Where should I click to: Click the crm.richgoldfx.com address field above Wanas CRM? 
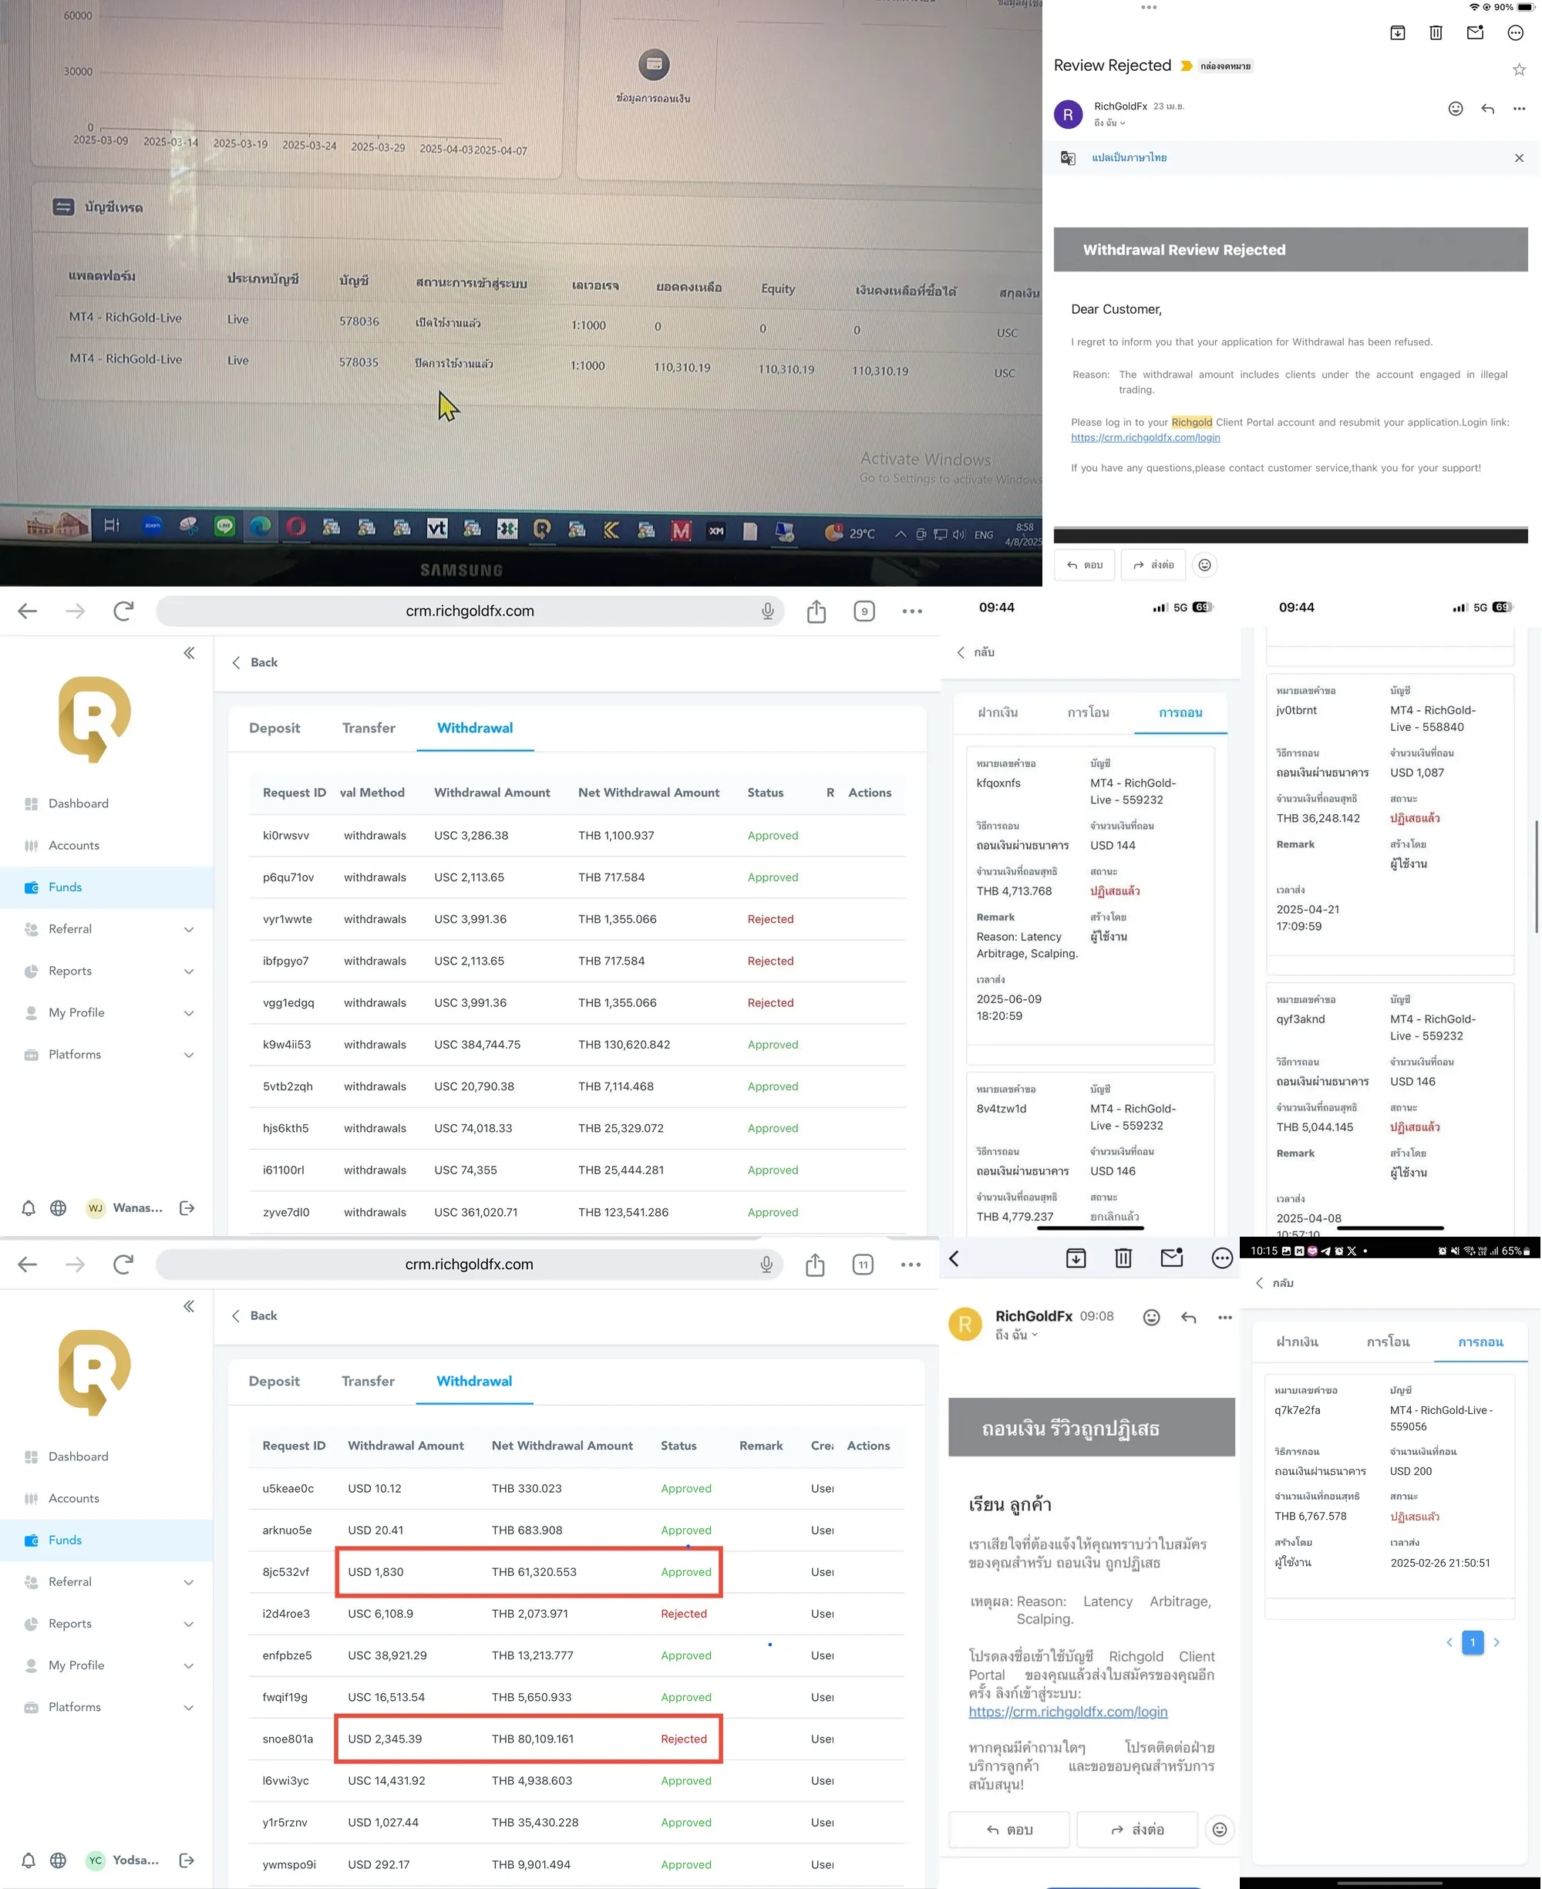(x=470, y=611)
